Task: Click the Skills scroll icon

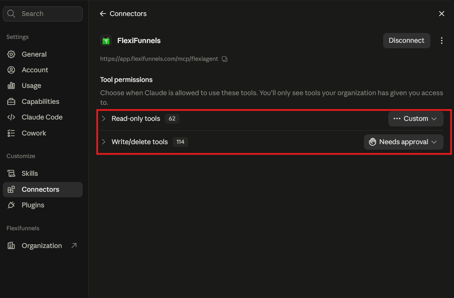Action: pyautogui.click(x=11, y=173)
